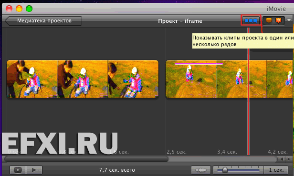Screen dimensions: 294x176
Task: Click the 3,4 сек. timeline label
Action: 227,152
